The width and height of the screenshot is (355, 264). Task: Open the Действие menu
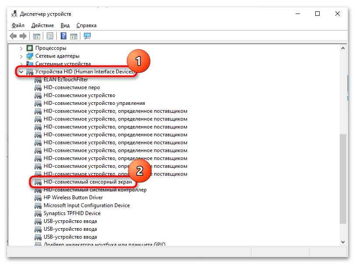[x=42, y=25]
